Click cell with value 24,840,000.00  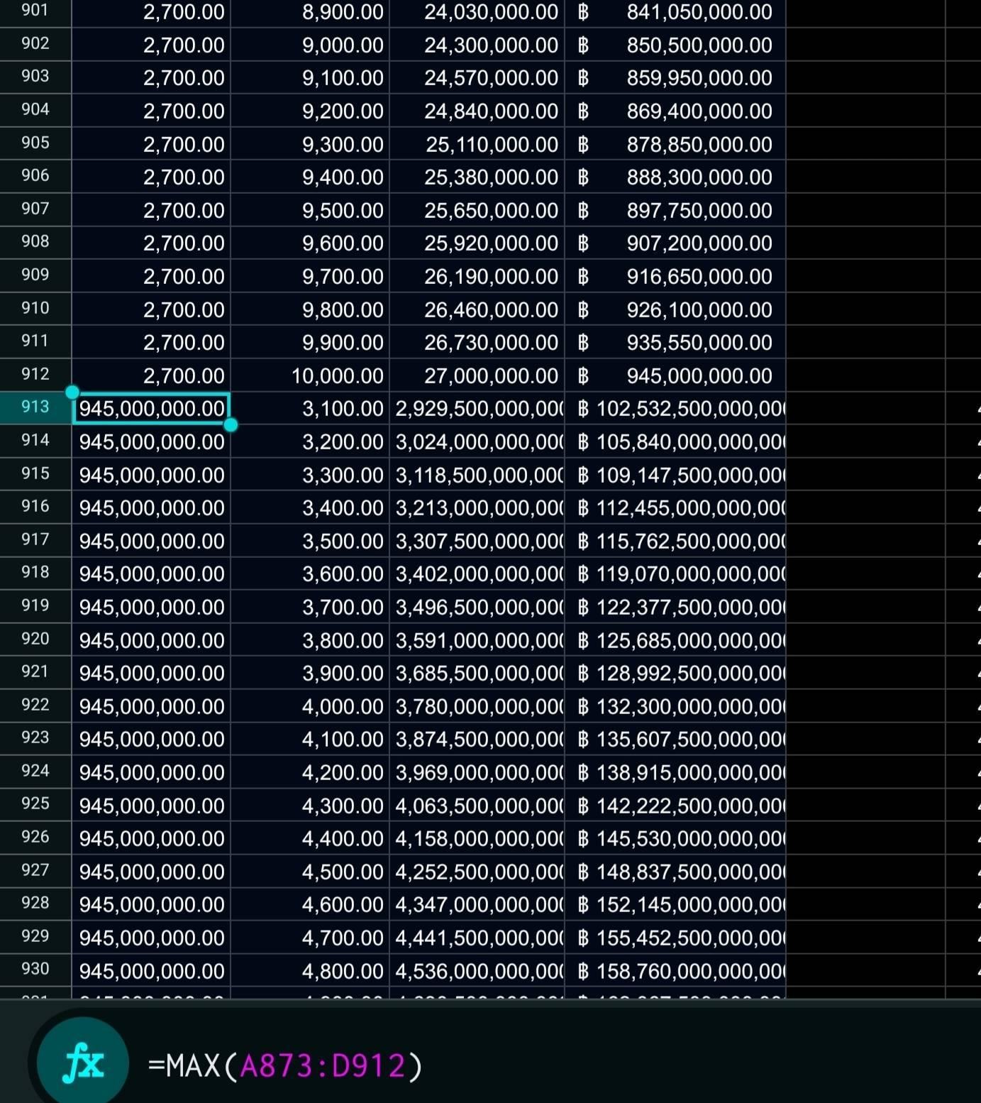point(477,110)
